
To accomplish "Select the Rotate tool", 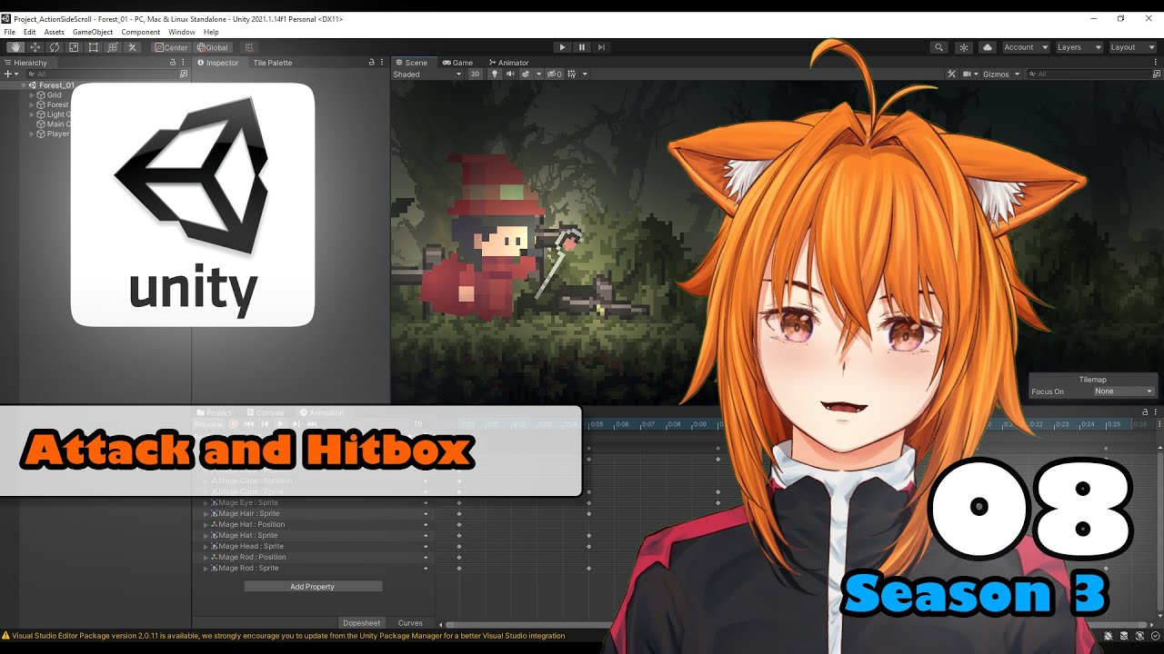I will coord(55,47).
